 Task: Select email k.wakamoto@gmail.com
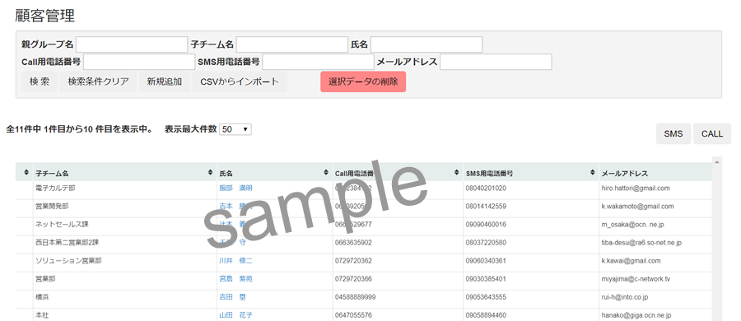click(x=637, y=206)
